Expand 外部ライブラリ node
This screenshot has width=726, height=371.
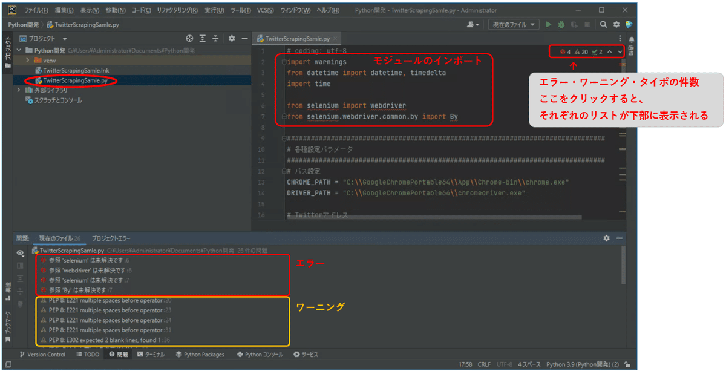pos(19,90)
